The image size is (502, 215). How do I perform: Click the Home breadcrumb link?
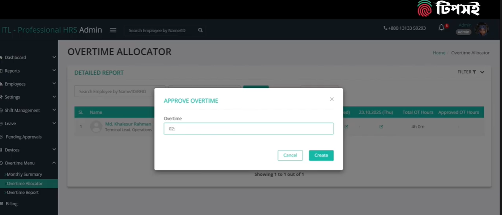click(439, 53)
